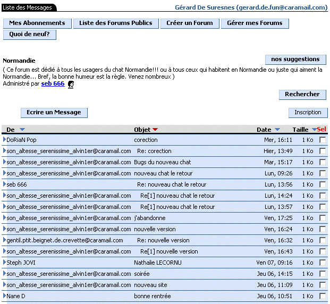Click Ecrire un Message button

[x=54, y=113]
